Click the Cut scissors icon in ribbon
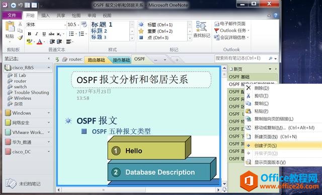Screen dimensions: 322x195 point(20,24)
